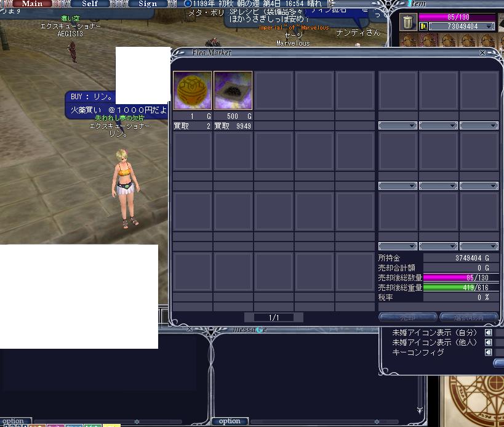
Task: Click the slider handle at bottom chat bar
Action: (137, 422)
